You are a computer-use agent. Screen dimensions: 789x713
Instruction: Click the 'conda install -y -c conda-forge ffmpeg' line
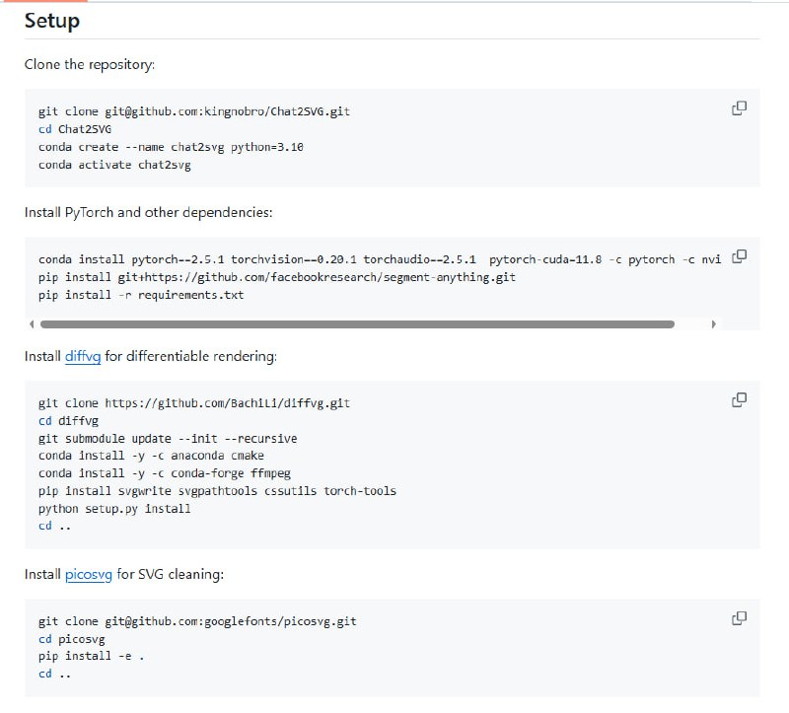pos(165,473)
